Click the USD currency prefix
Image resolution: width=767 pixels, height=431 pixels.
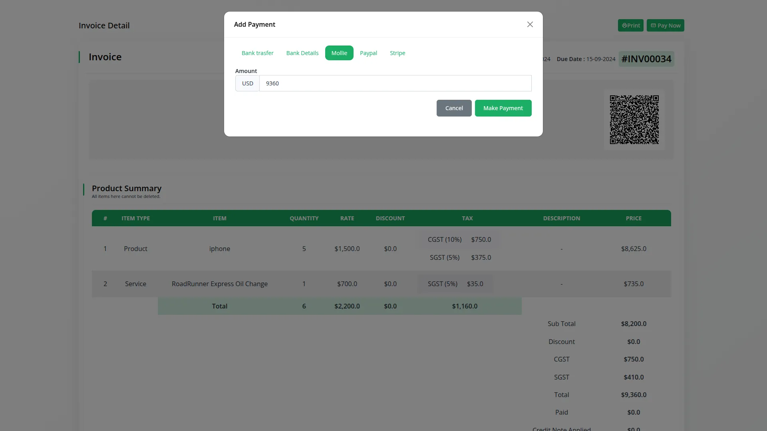pyautogui.click(x=247, y=83)
